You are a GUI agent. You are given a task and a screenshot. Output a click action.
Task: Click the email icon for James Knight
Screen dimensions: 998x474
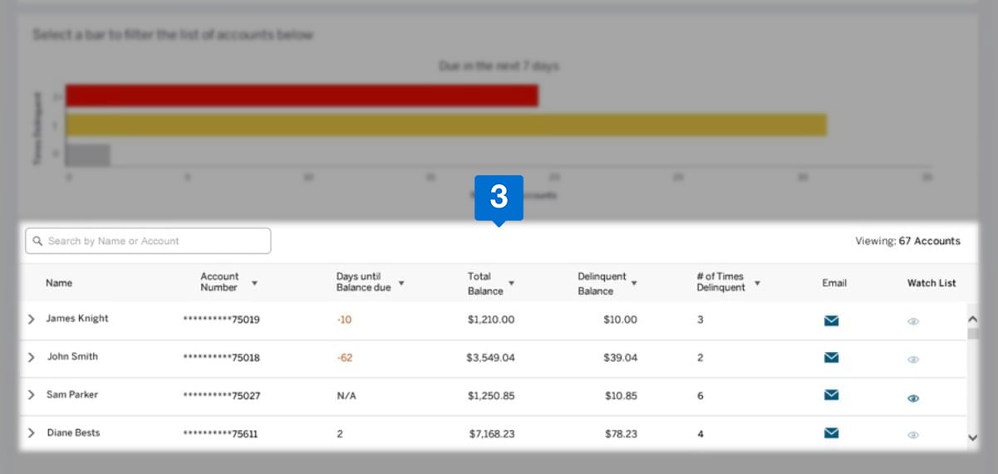pos(831,320)
